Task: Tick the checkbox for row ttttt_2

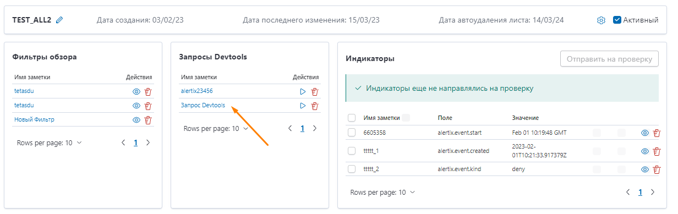Action: [352, 169]
